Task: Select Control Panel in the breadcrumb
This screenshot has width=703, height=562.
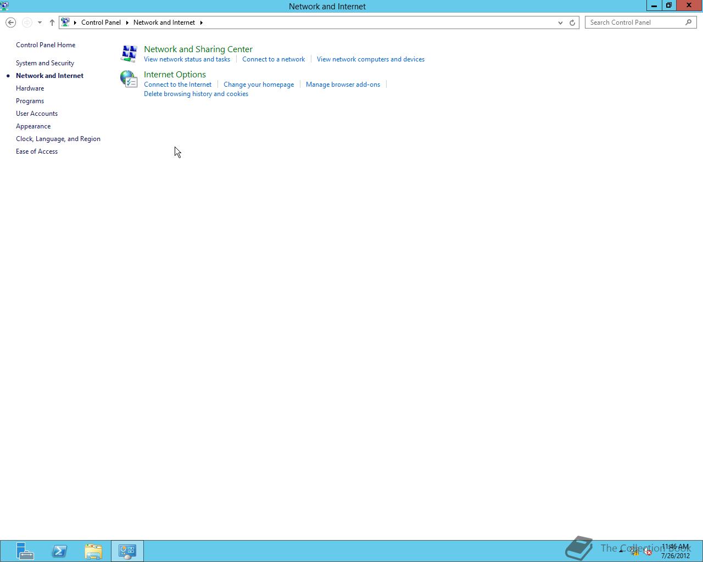Action: pos(101,23)
